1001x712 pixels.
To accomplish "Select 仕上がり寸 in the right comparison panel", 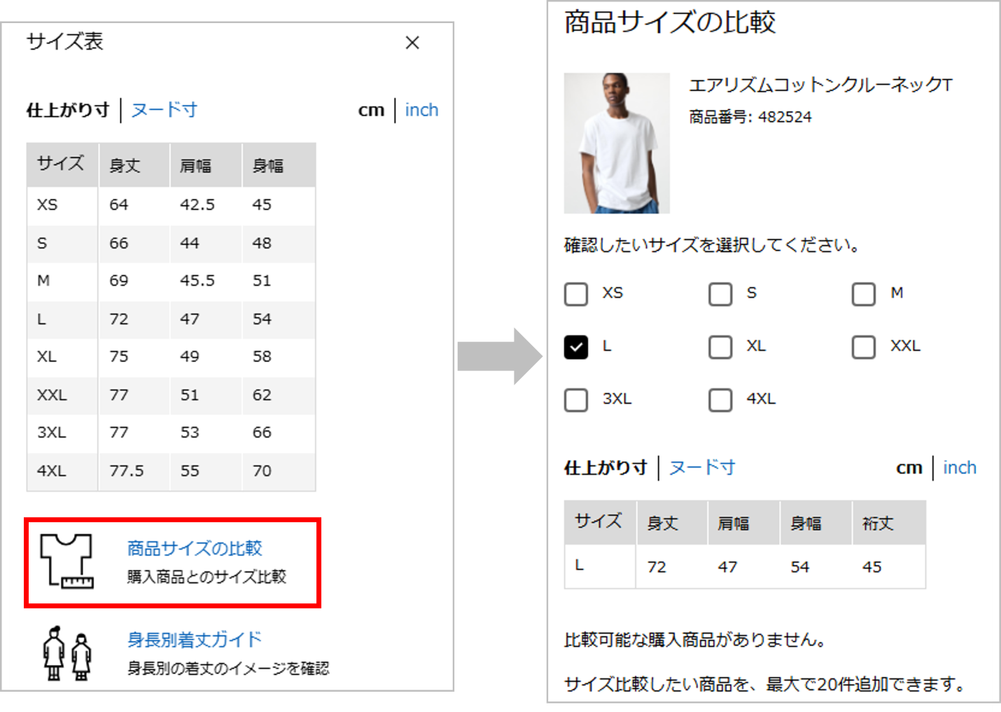I will [x=605, y=467].
